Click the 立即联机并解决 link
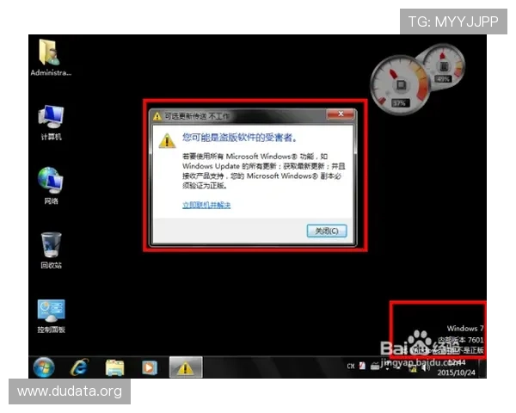Viewport: 516px width, 413px height. (x=206, y=205)
